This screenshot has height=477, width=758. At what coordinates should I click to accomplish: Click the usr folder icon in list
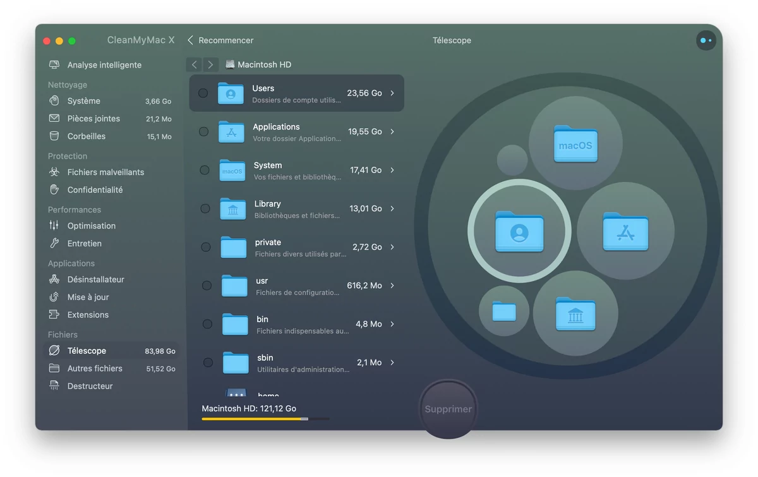click(x=234, y=286)
